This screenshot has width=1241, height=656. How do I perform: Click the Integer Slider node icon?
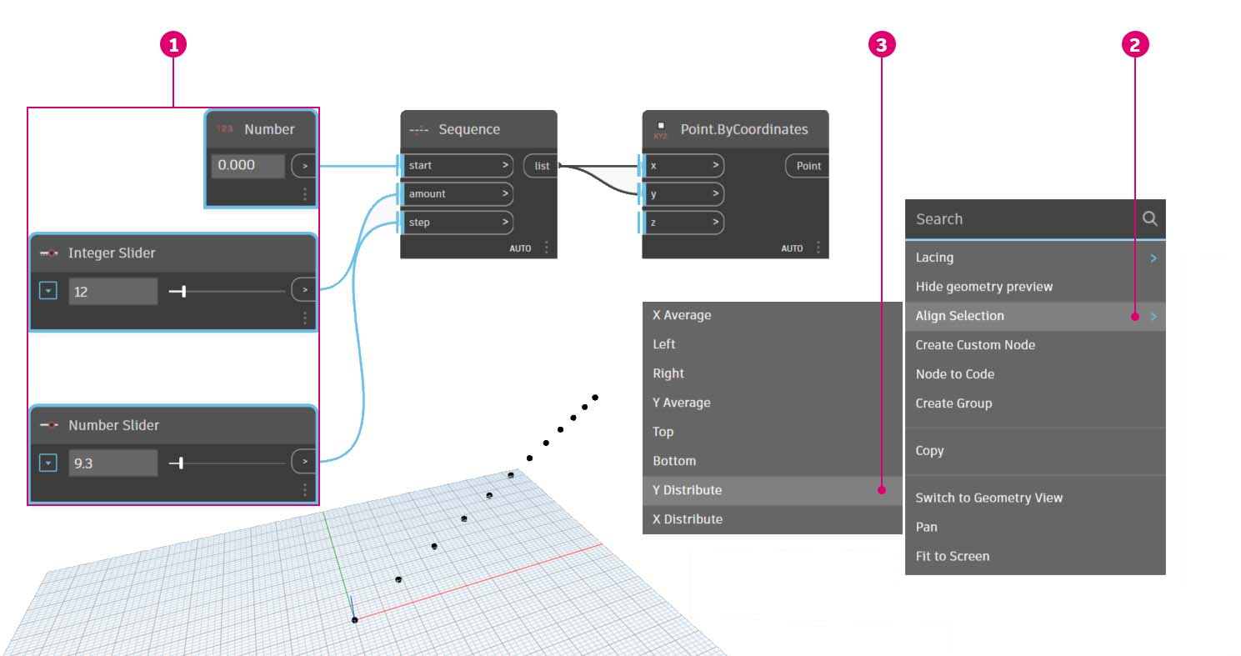point(49,253)
